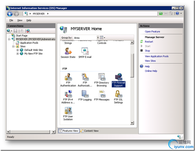Switch to Content View tab
This screenshot has width=195, height=151.
[89, 131]
